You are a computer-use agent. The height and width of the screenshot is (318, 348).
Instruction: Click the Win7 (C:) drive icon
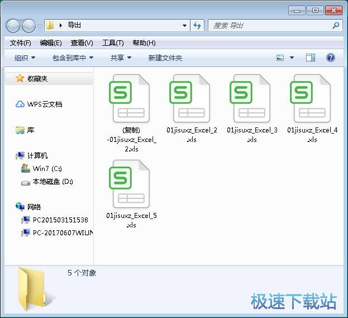click(26, 168)
